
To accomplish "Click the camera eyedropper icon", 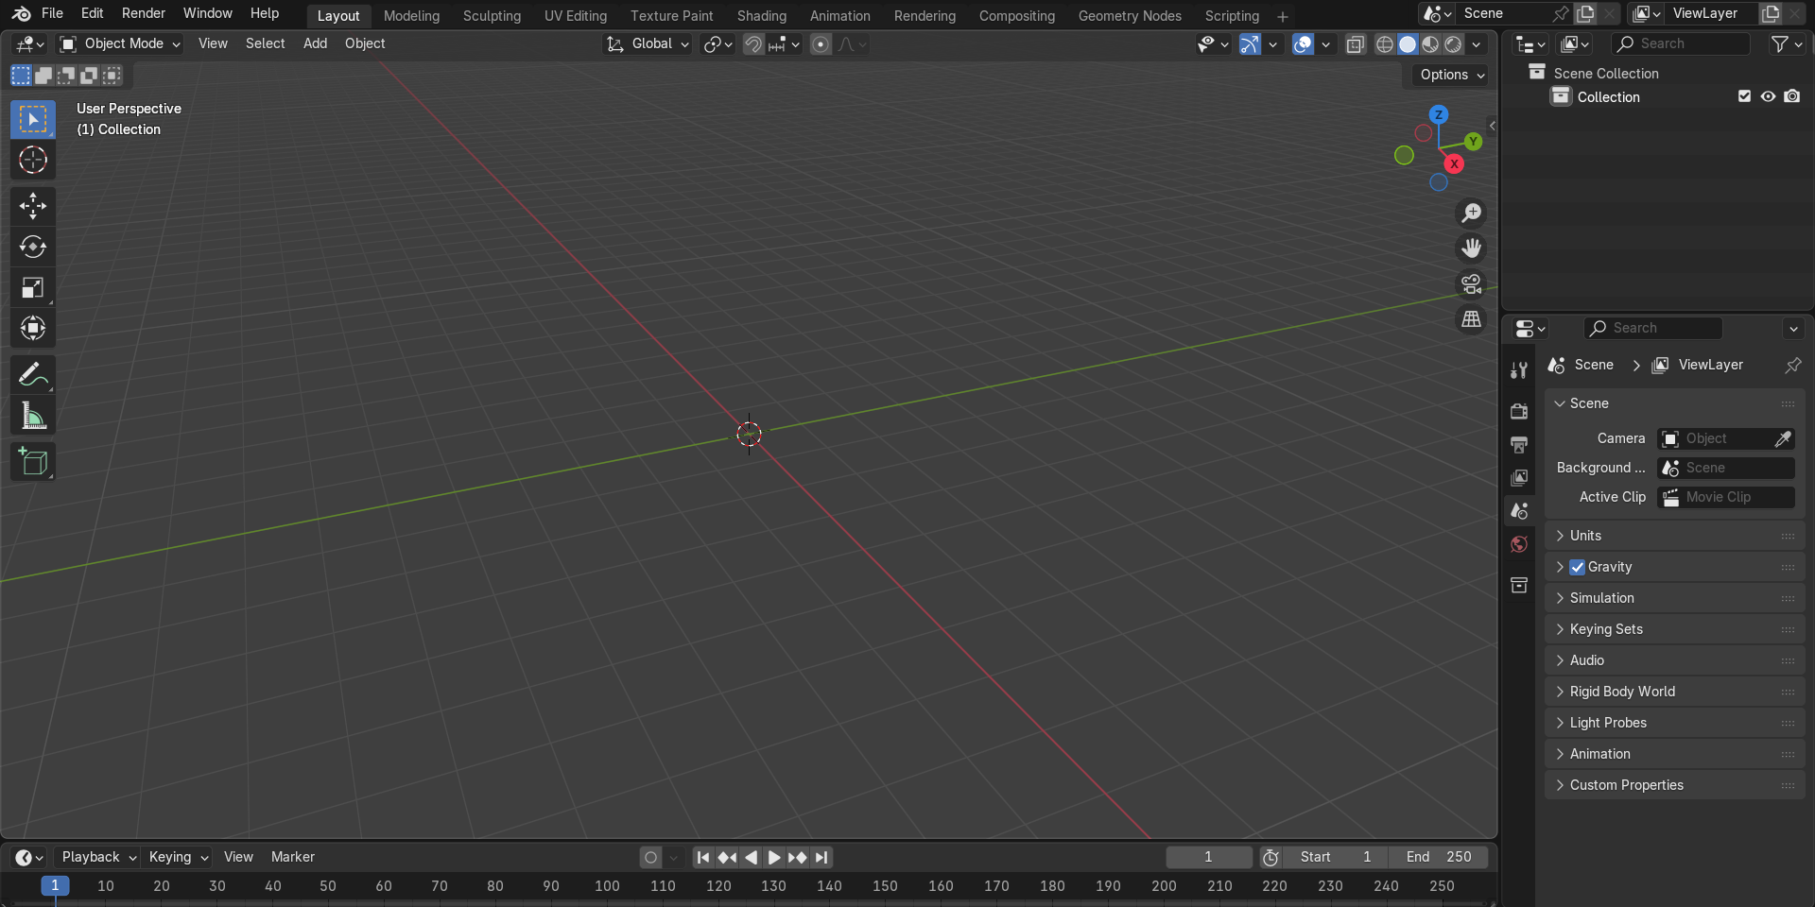I will 1783,438.
